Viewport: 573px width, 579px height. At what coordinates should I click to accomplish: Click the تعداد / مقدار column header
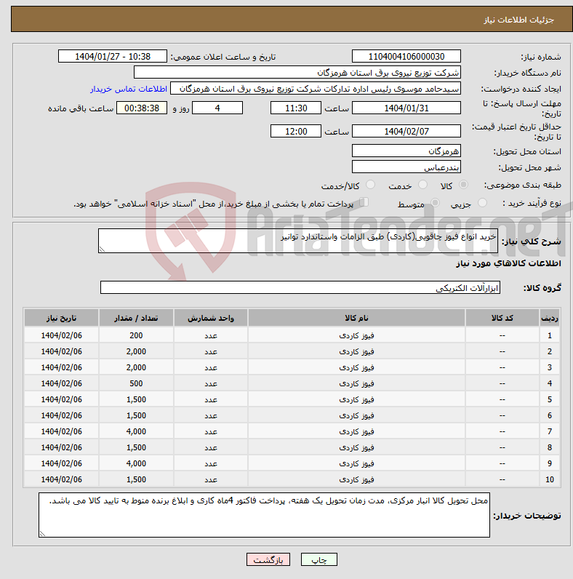point(136,318)
